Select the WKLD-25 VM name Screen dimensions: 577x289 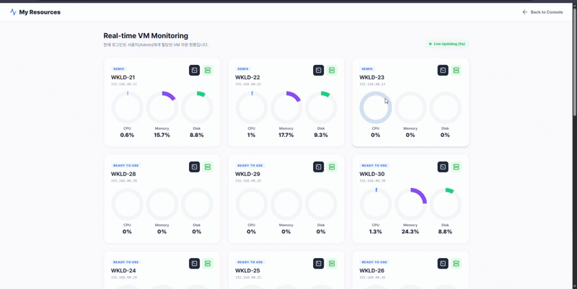(x=247, y=270)
